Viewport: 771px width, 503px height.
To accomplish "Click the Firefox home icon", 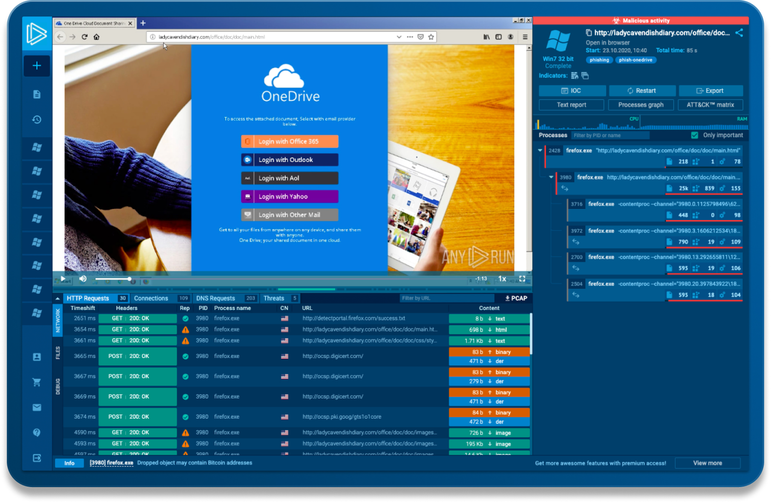I will point(96,37).
